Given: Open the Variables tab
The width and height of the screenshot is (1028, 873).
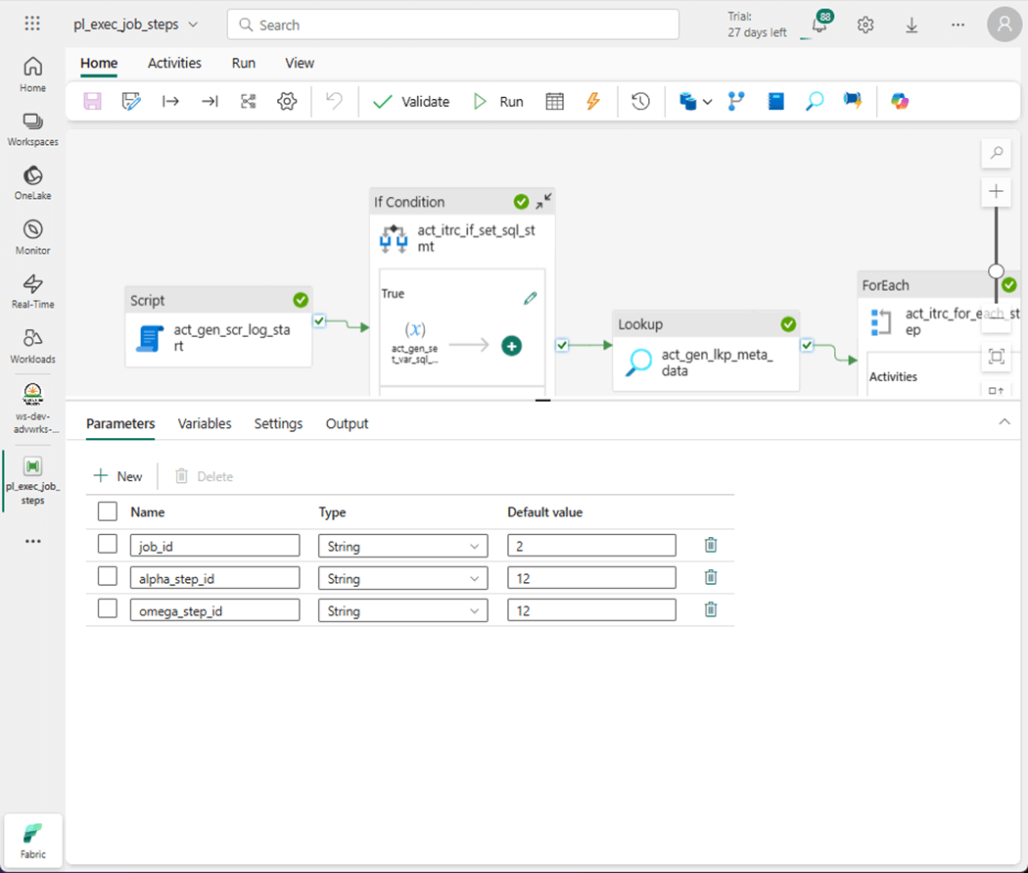Looking at the screenshot, I should click(x=205, y=423).
